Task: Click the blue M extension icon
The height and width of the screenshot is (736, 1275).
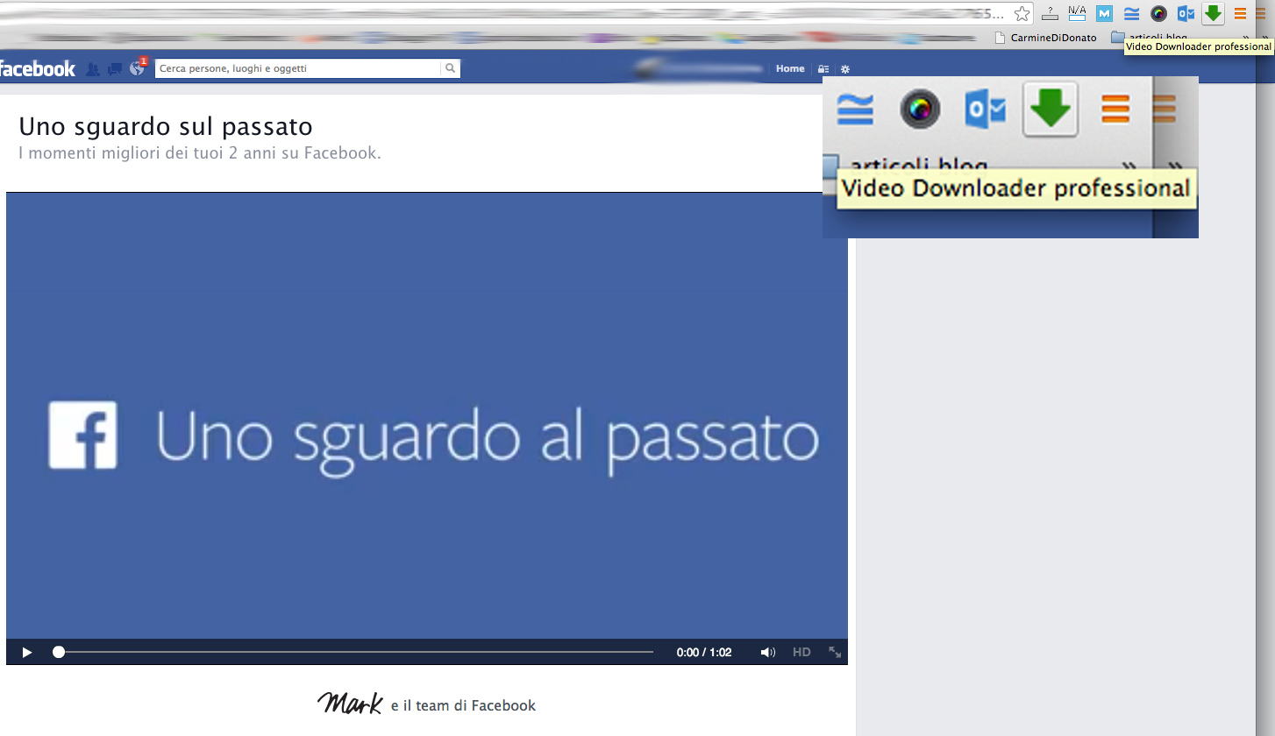Action: [x=1105, y=13]
